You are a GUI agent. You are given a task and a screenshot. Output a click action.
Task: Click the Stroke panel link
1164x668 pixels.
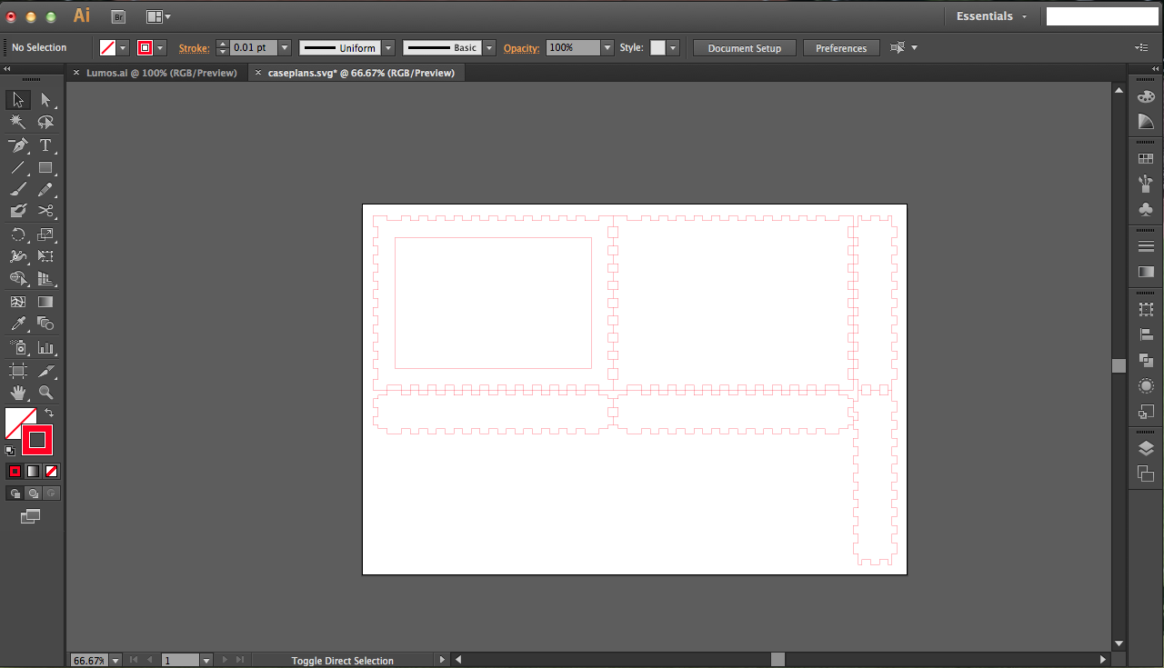pos(194,48)
